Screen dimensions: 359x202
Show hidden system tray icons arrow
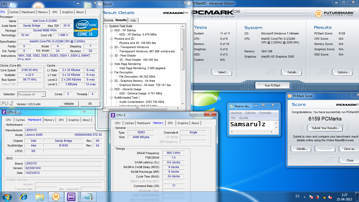click(x=305, y=197)
